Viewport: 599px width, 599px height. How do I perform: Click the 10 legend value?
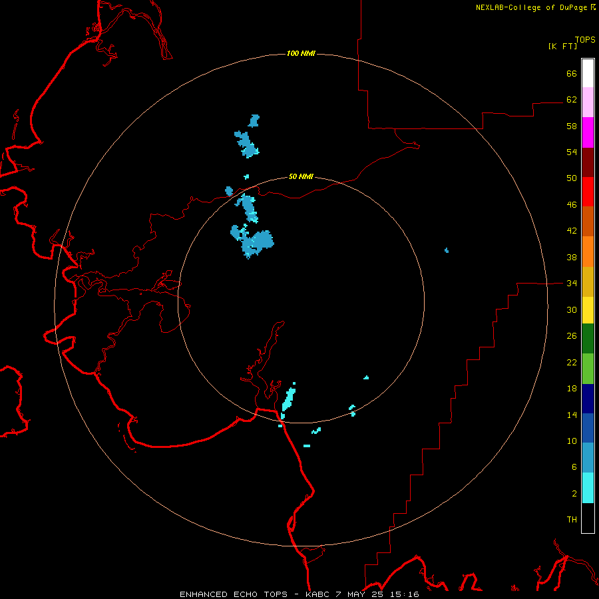point(572,441)
